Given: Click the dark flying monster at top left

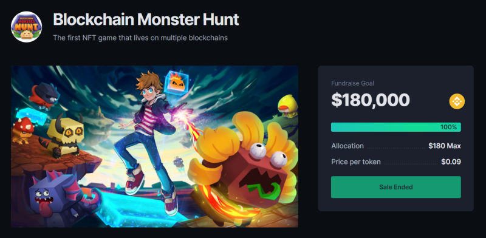Looking at the screenshot, I should tap(45, 96).
